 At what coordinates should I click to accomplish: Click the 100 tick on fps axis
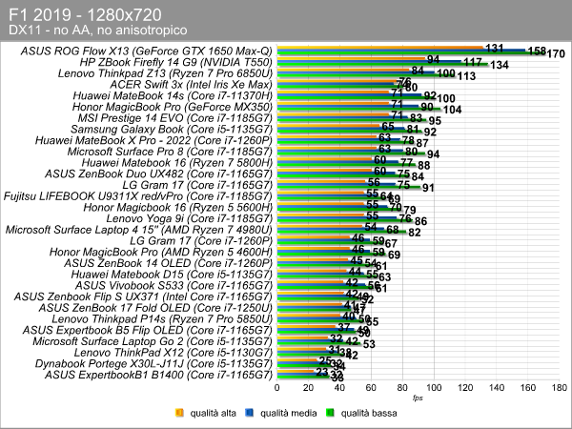pyautogui.click(x=434, y=388)
